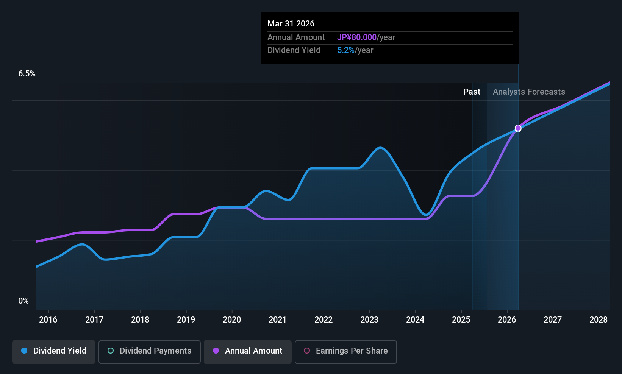Click the teal Dividend Payments circle icon
This screenshot has height=374, width=622.
111,351
